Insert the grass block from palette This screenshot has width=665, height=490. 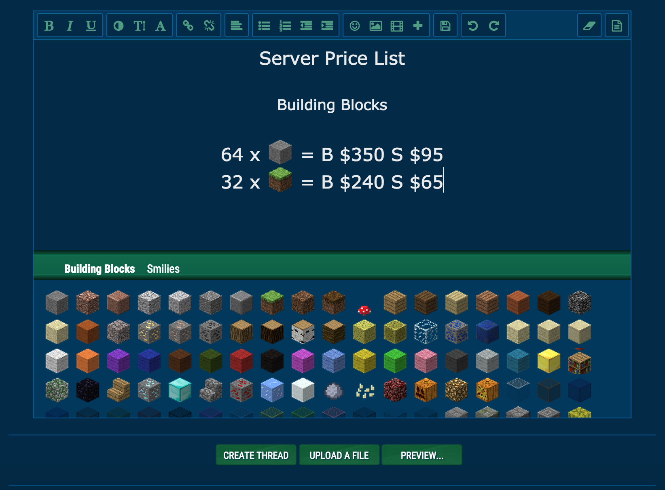tap(272, 302)
